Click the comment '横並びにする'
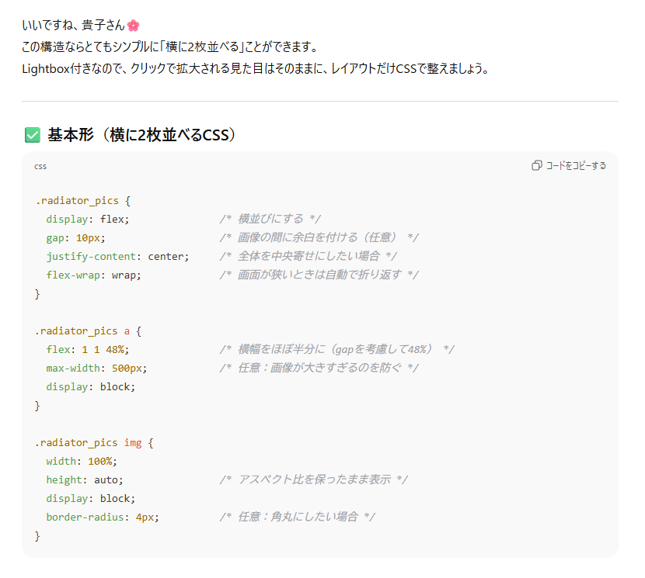The width and height of the screenshot is (645, 578). 270,219
